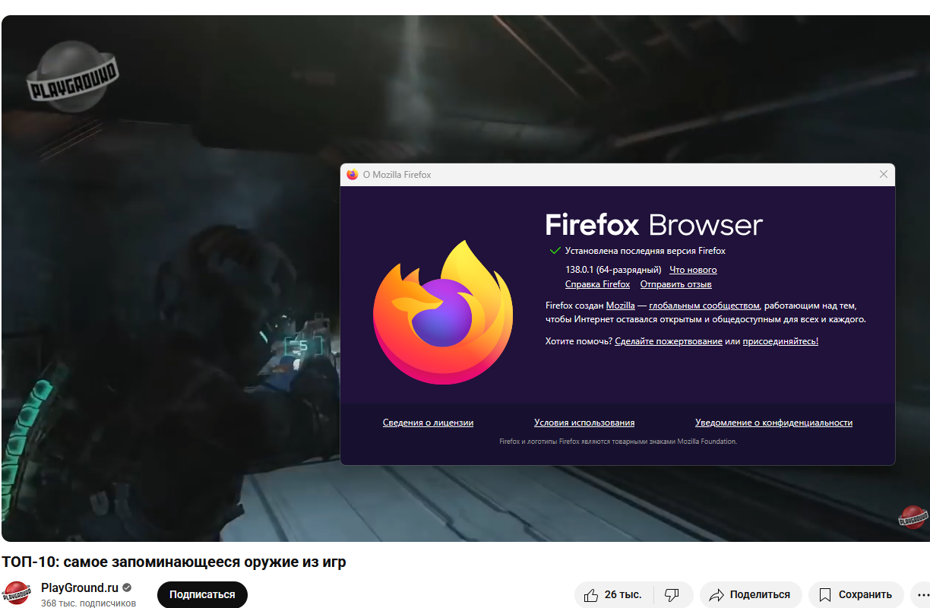This screenshot has height=608, width=930.
Task: Click 'Установлена последняя версия Firefox' status text
Action: pyautogui.click(x=645, y=251)
